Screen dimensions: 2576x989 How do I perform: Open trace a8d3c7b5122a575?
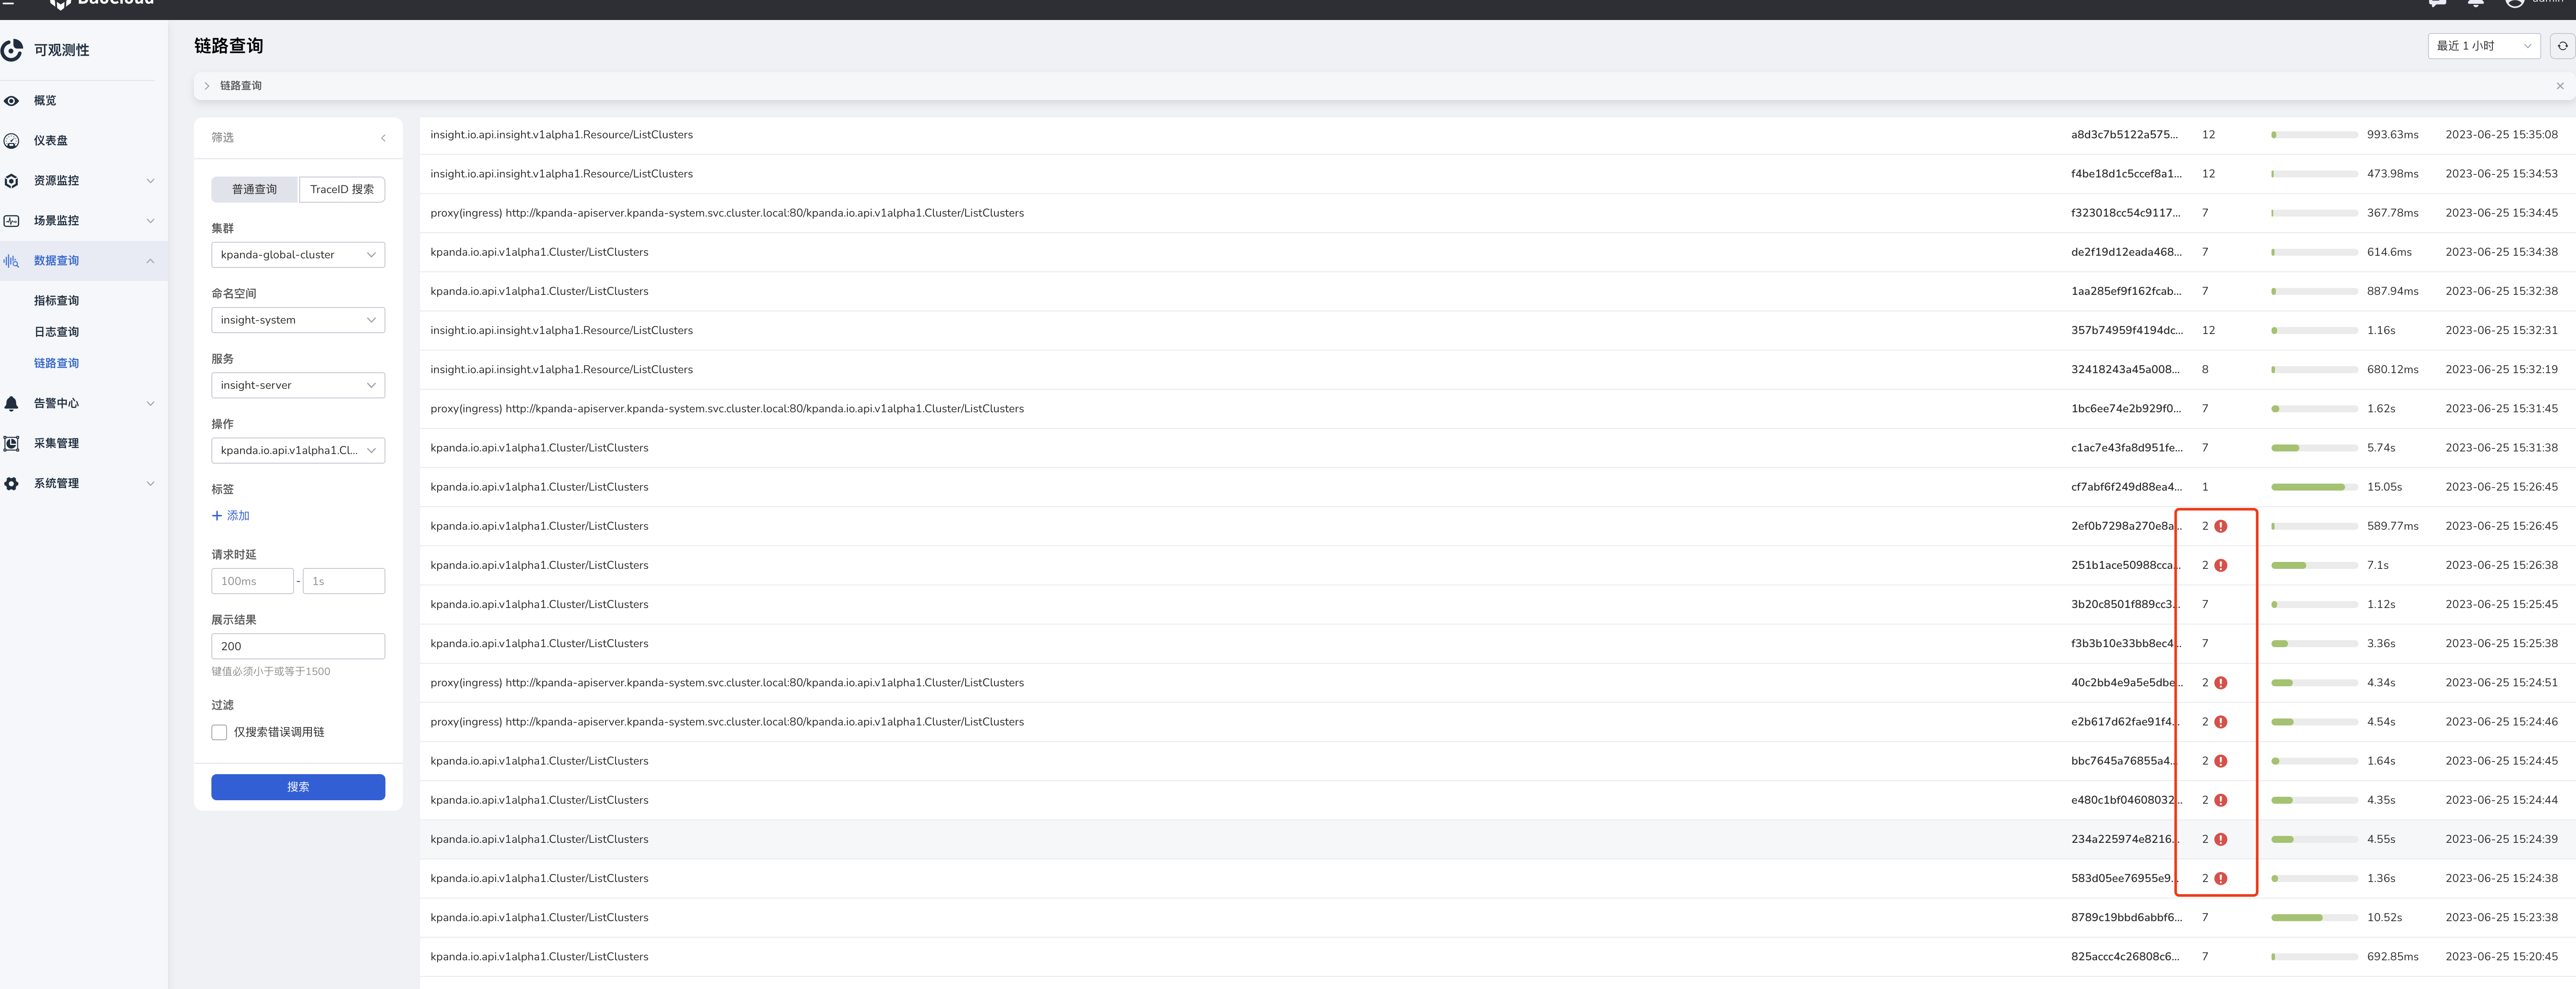[x=2124, y=135]
